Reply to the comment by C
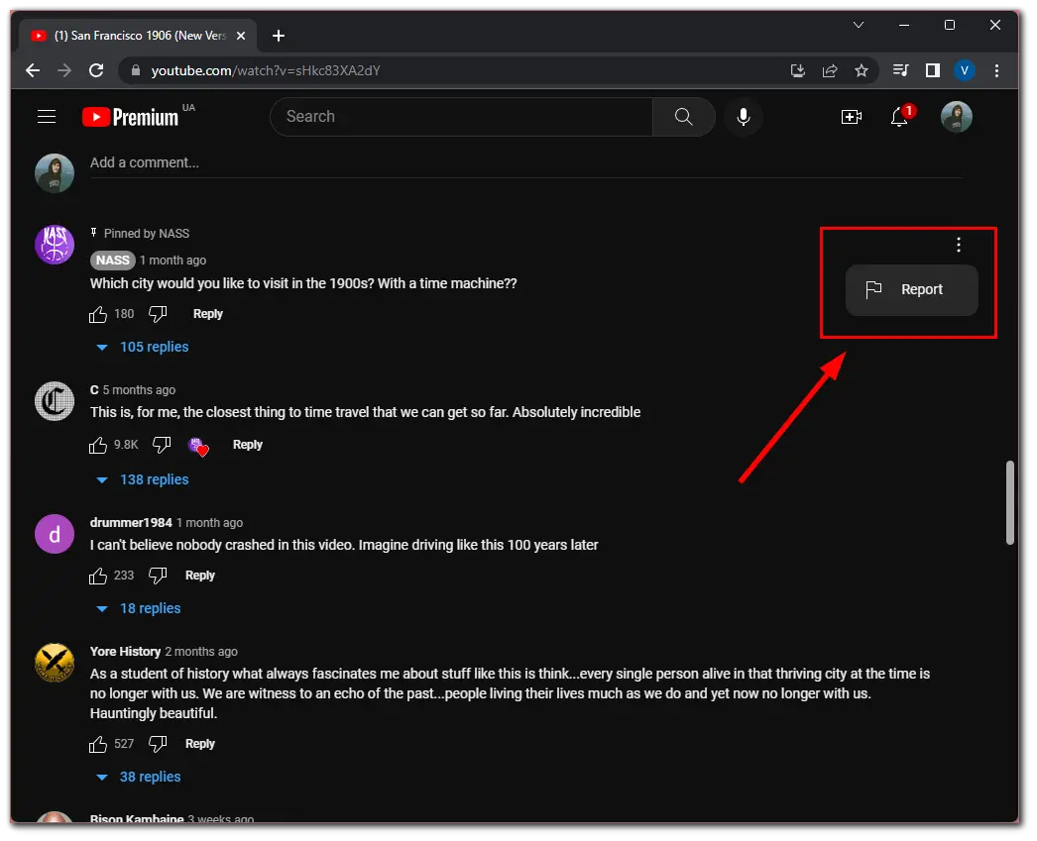 pyautogui.click(x=247, y=445)
